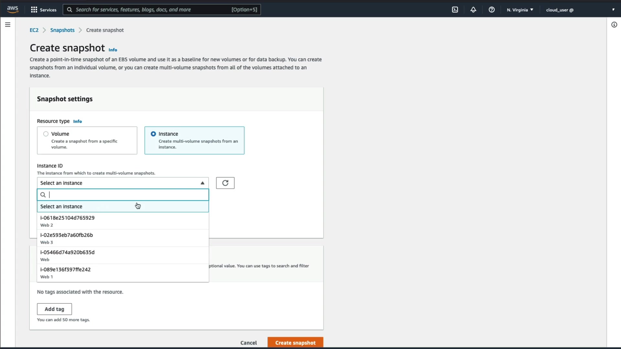Click the Create snapshot button
The image size is (621, 349).
click(295, 343)
